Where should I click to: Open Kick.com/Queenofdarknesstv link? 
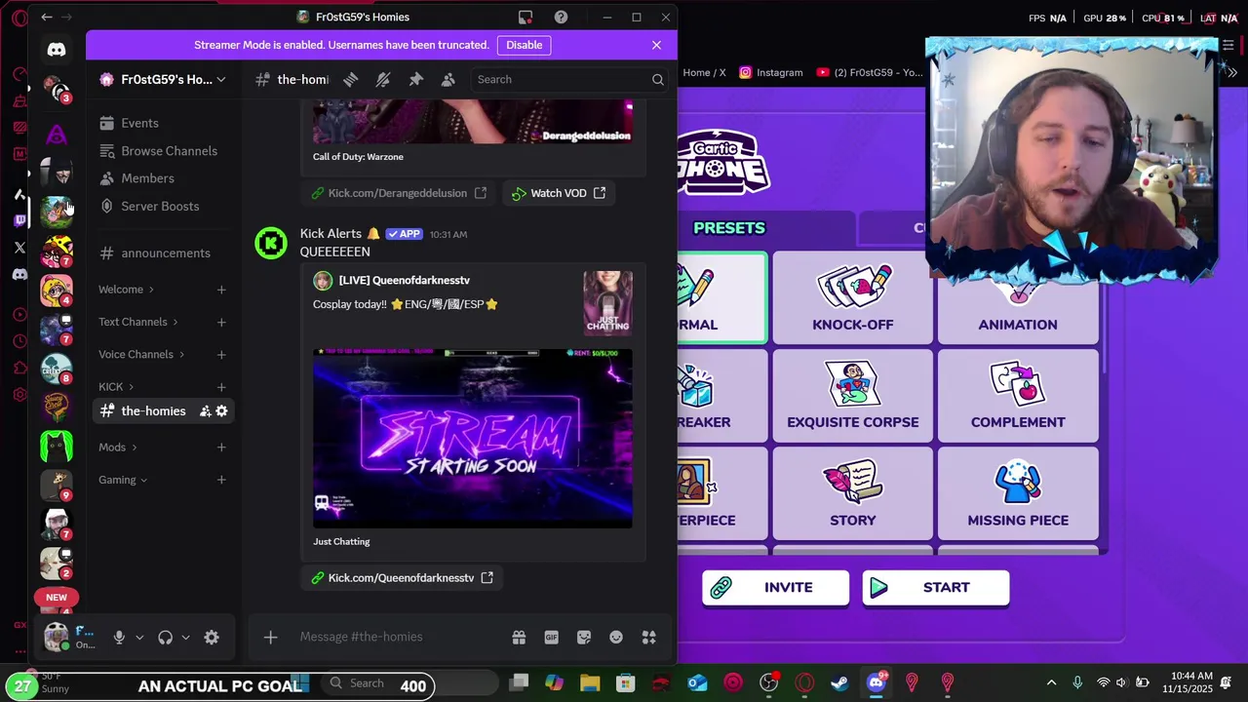402,578
